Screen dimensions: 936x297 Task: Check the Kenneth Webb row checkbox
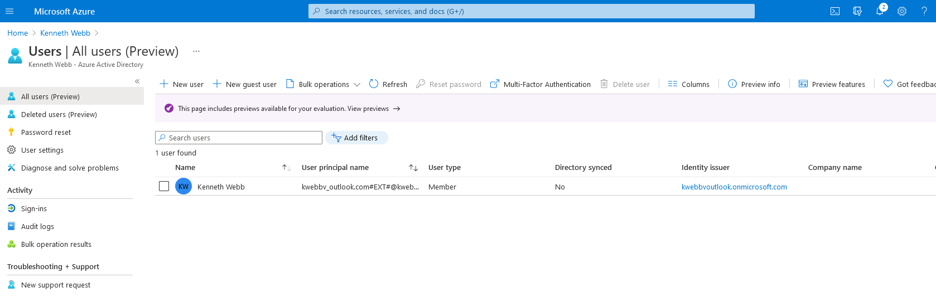pyautogui.click(x=164, y=186)
